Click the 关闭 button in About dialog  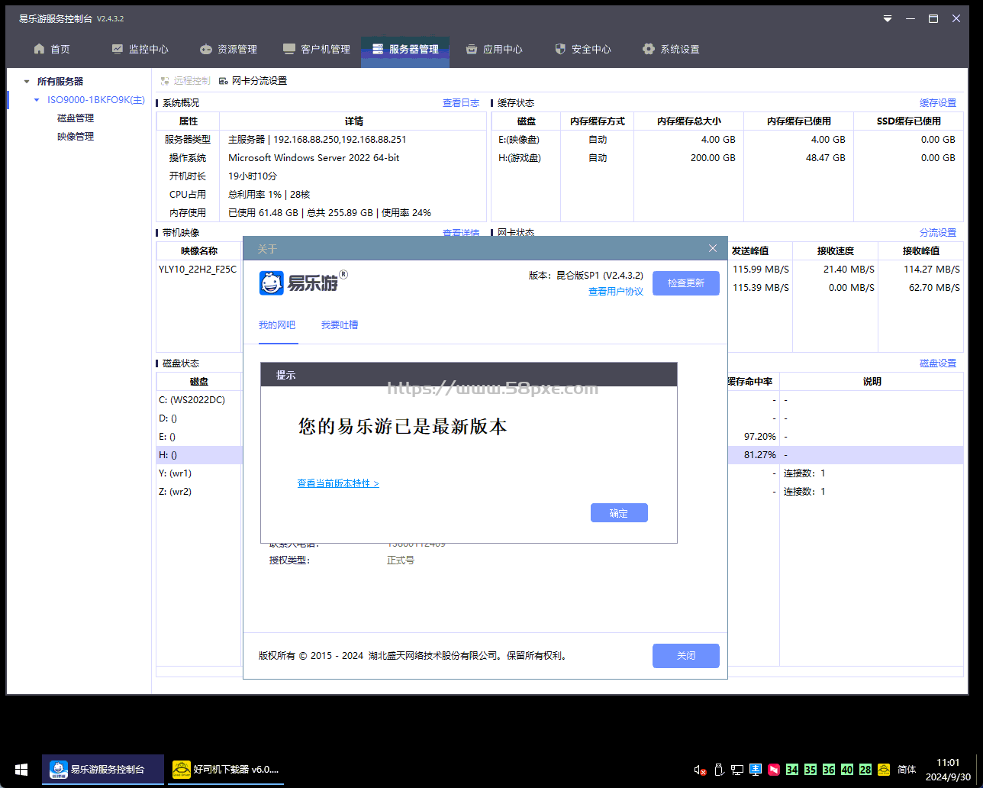(686, 656)
